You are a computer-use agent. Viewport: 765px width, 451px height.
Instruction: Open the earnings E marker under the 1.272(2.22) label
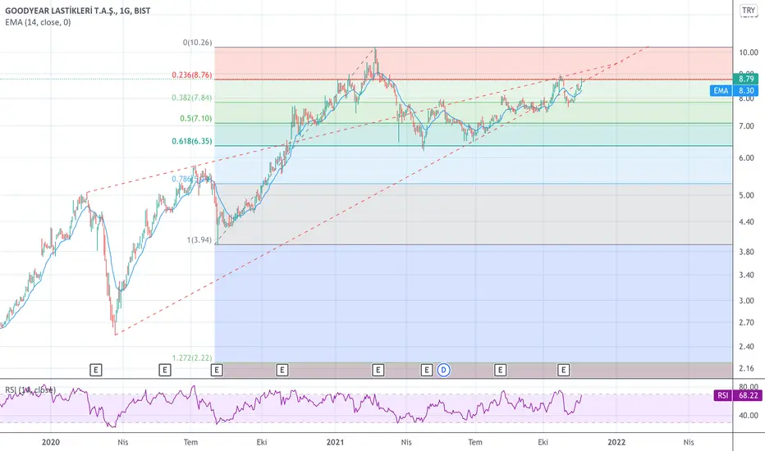click(217, 370)
